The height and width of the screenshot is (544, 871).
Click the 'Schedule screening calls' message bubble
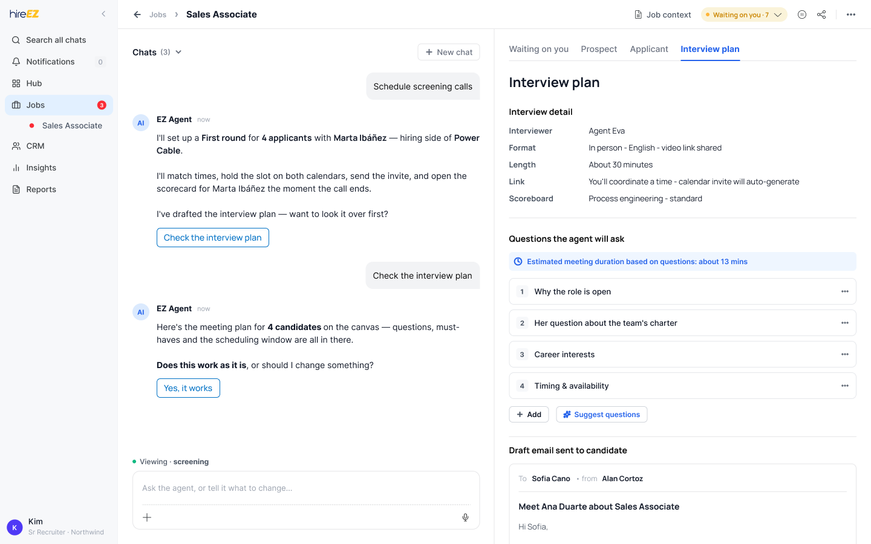(x=423, y=86)
